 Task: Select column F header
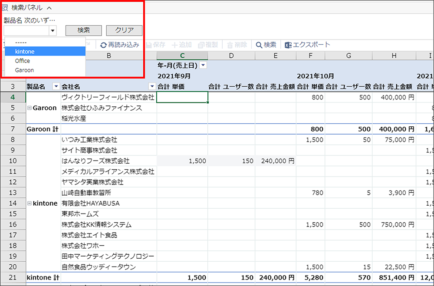[x=311, y=56]
